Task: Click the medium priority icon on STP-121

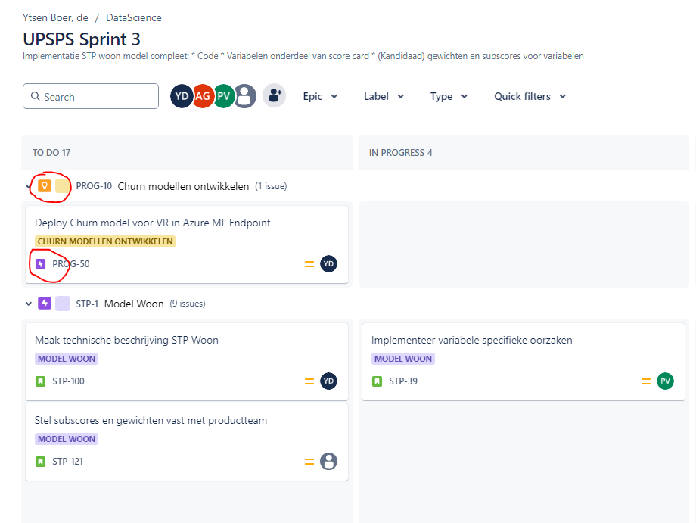Action: 309,460
